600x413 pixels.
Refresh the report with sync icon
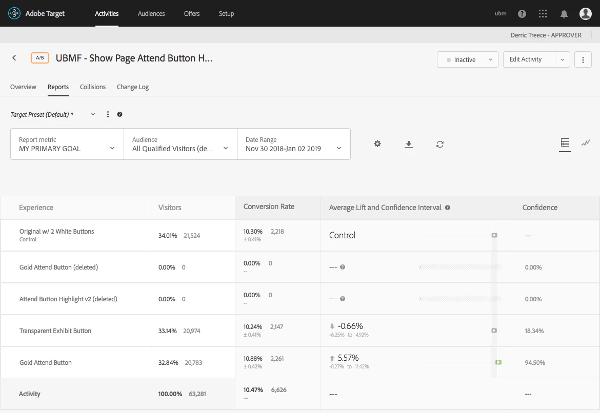click(x=440, y=144)
